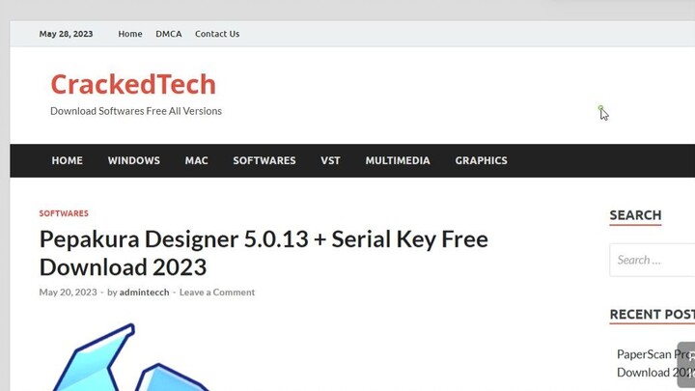Open the SOFTWARES navigation item
This screenshot has height=391, width=695.
click(x=264, y=160)
